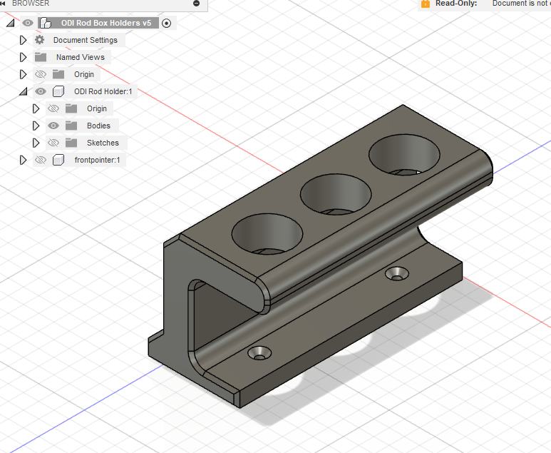The width and height of the screenshot is (551, 453).
Task: Click the Read-Only lock icon
Action: [426, 4]
